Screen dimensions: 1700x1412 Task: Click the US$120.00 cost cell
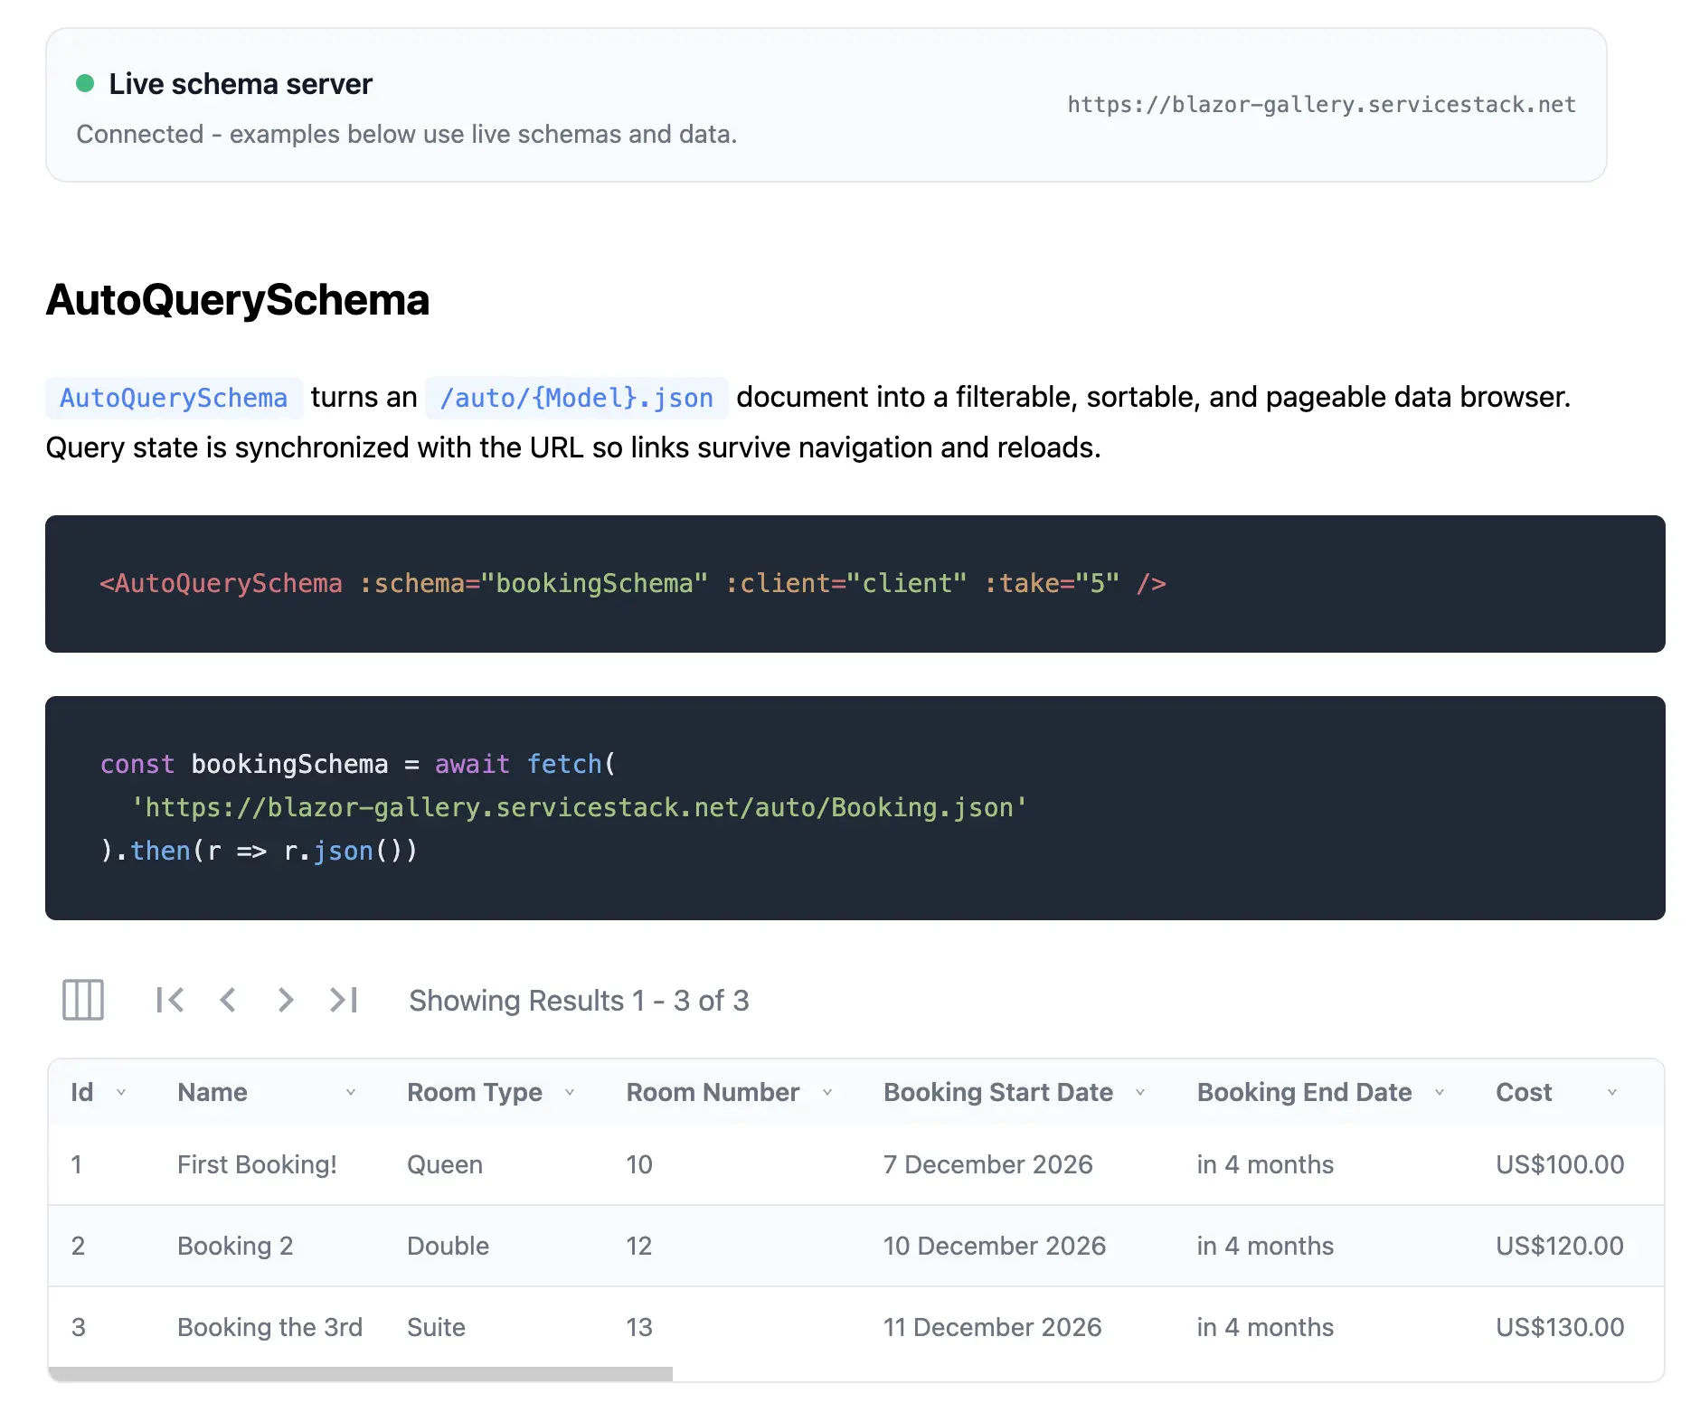click(x=1561, y=1246)
